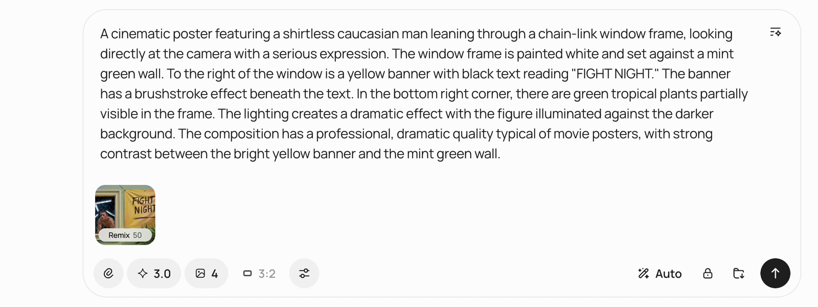Change the number of images from 4
The height and width of the screenshot is (307, 818).
[x=207, y=273]
